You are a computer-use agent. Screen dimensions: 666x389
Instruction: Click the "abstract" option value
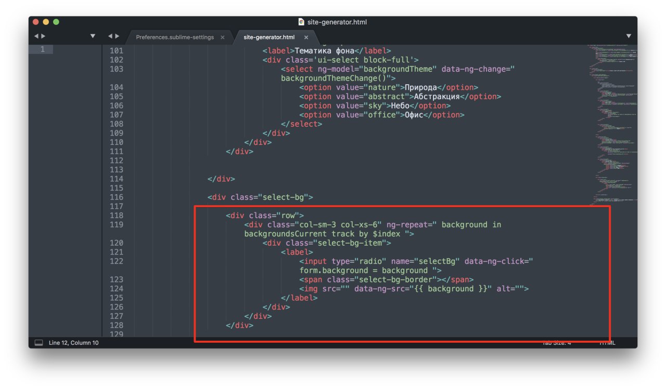(387, 97)
